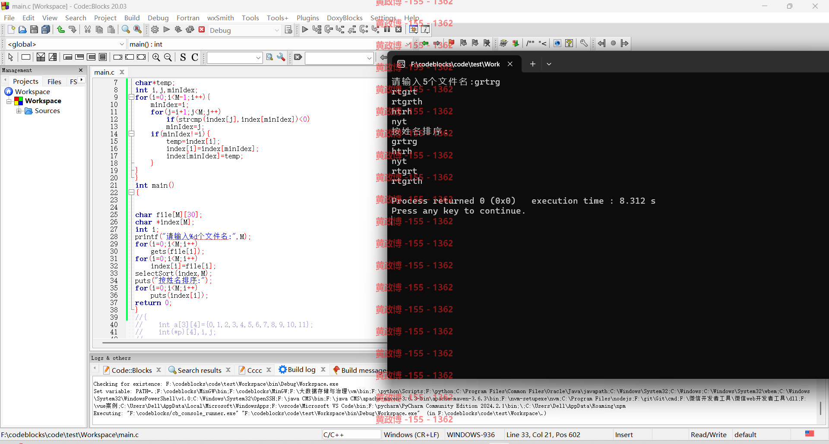
Task: Rebuild the project
Action: tap(190, 30)
